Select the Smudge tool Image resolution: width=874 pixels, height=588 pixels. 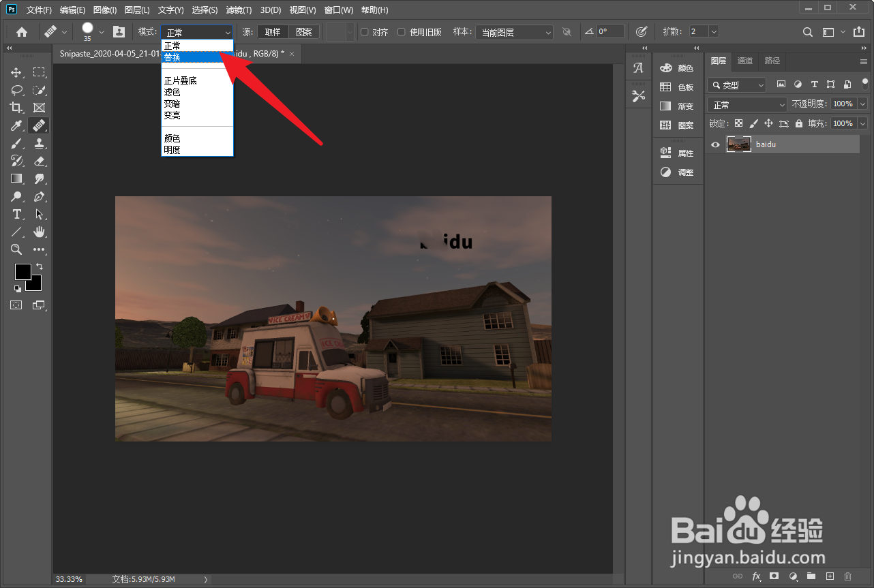pos(40,179)
